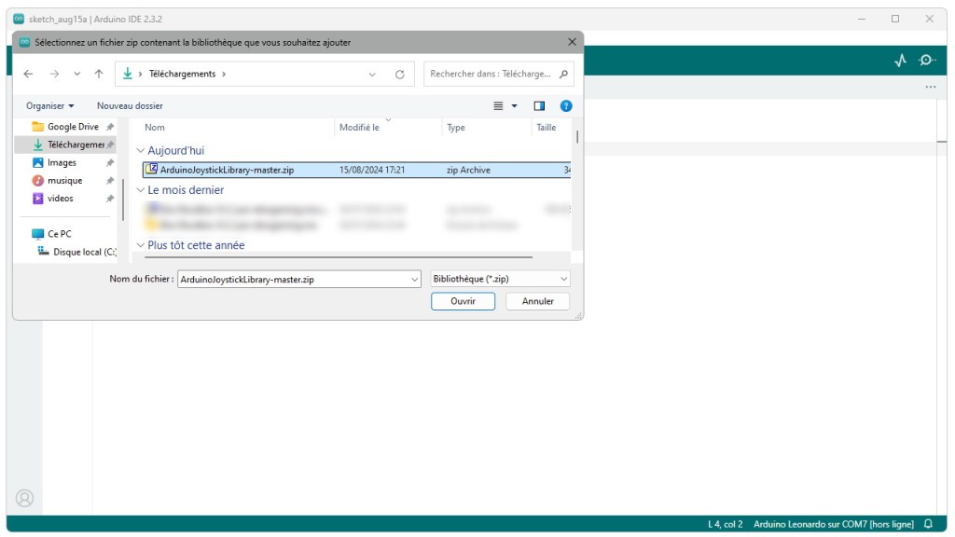Expand the file name history dropdown
The image size is (955, 537).
pyautogui.click(x=415, y=279)
